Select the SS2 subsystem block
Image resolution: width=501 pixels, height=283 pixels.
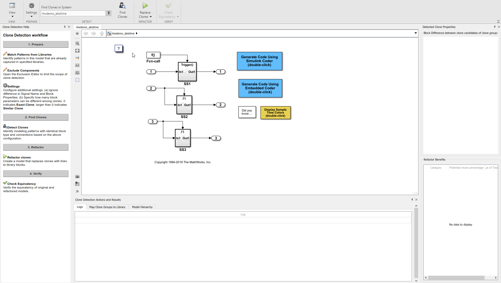[x=184, y=105]
